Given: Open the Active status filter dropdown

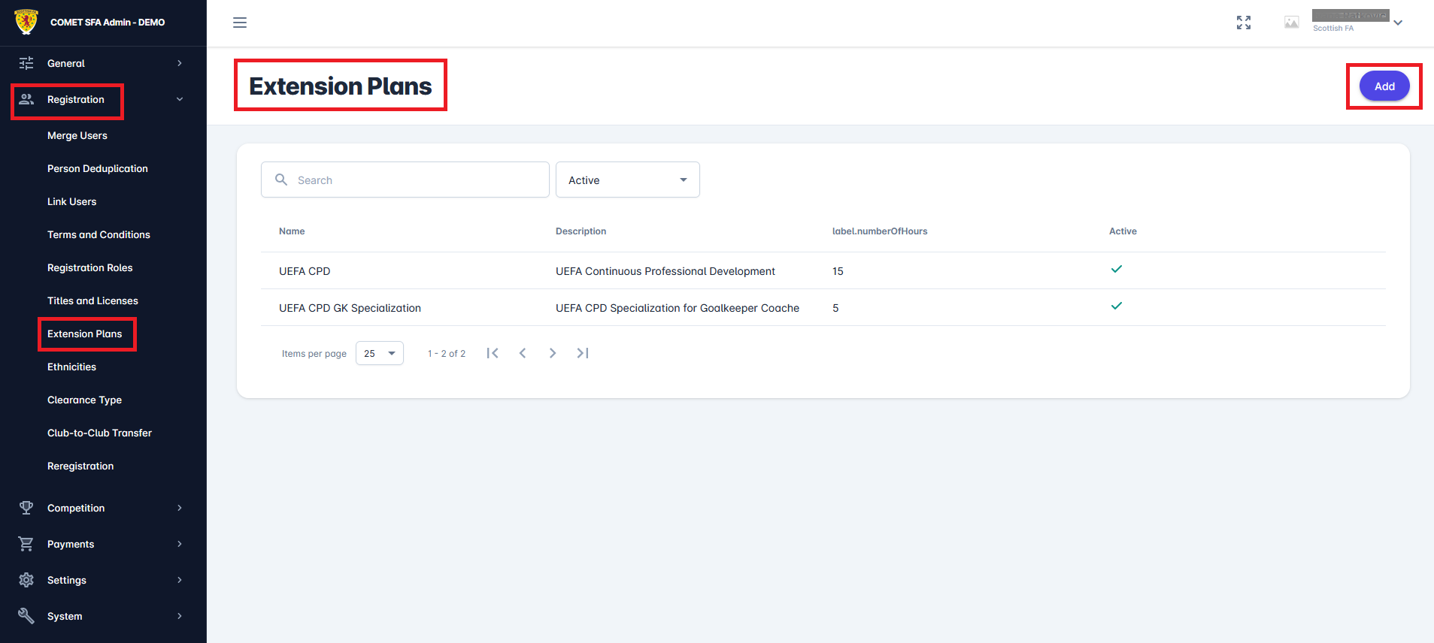Looking at the screenshot, I should point(627,180).
